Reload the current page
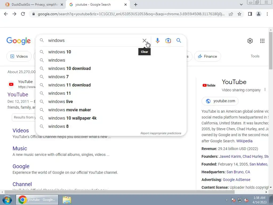The height and width of the screenshot is (205, 273). [23, 14]
